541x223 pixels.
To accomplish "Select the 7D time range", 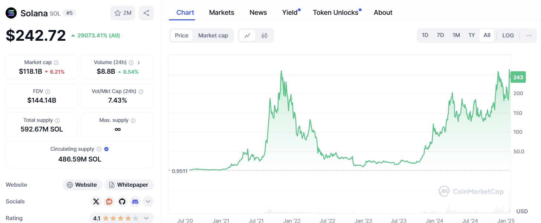I will pyautogui.click(x=440, y=35).
